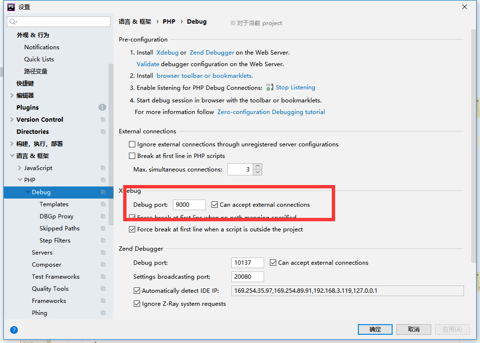Screen dimensions: 480x343
Task: Click the Settings broadcasting port field
Action: 248,277
